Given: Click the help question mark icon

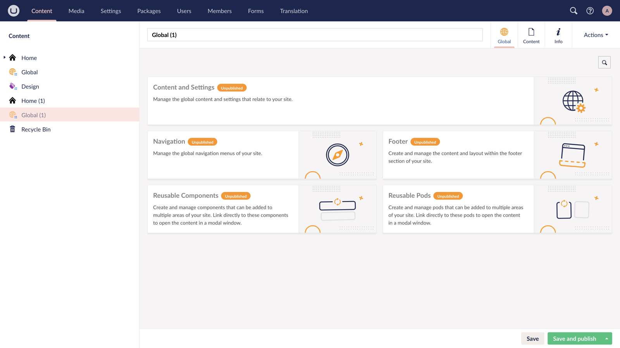Looking at the screenshot, I should coord(590,10).
